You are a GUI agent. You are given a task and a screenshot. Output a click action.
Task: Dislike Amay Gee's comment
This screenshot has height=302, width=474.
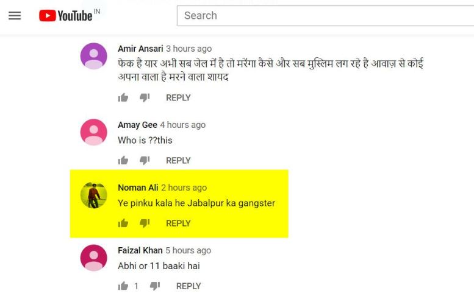point(145,160)
